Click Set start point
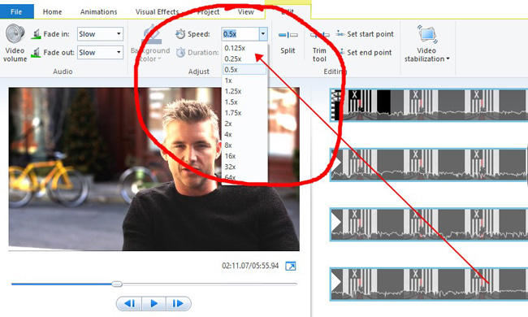 click(x=365, y=34)
